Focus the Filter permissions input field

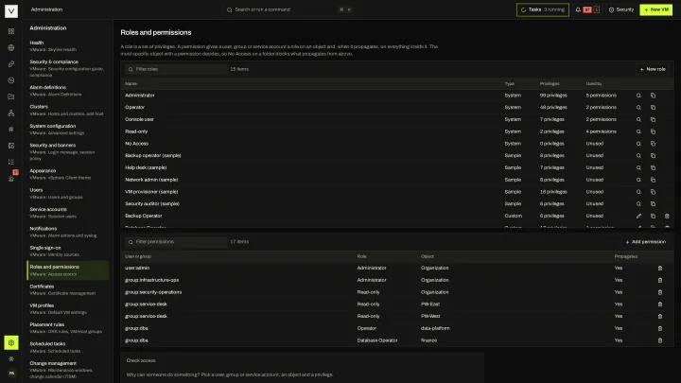[176, 242]
